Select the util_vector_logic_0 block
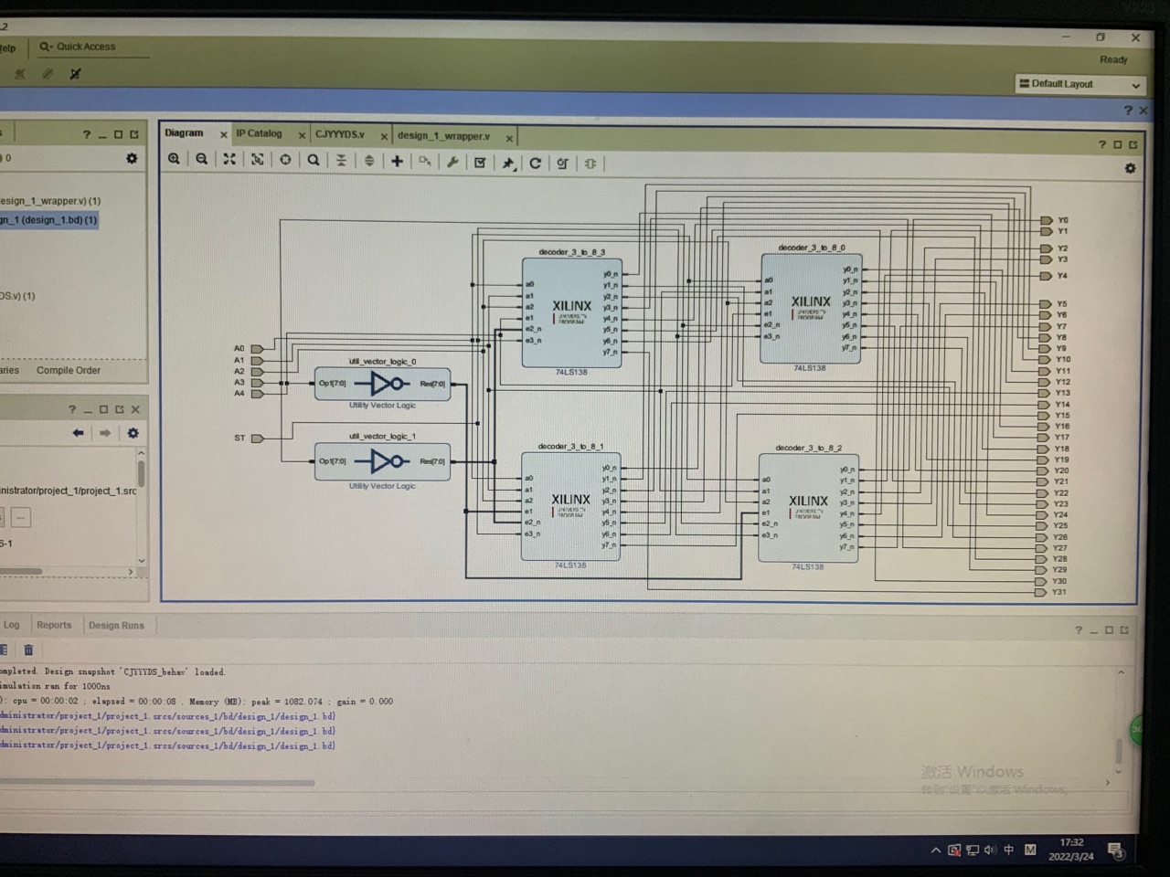1170x877 pixels. click(382, 384)
